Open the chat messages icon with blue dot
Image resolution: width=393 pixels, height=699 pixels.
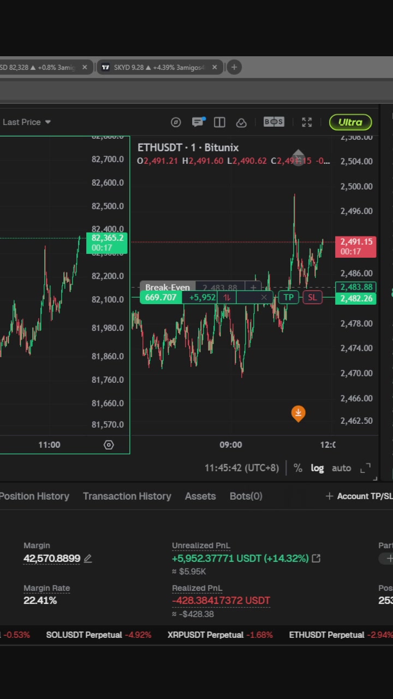point(198,122)
